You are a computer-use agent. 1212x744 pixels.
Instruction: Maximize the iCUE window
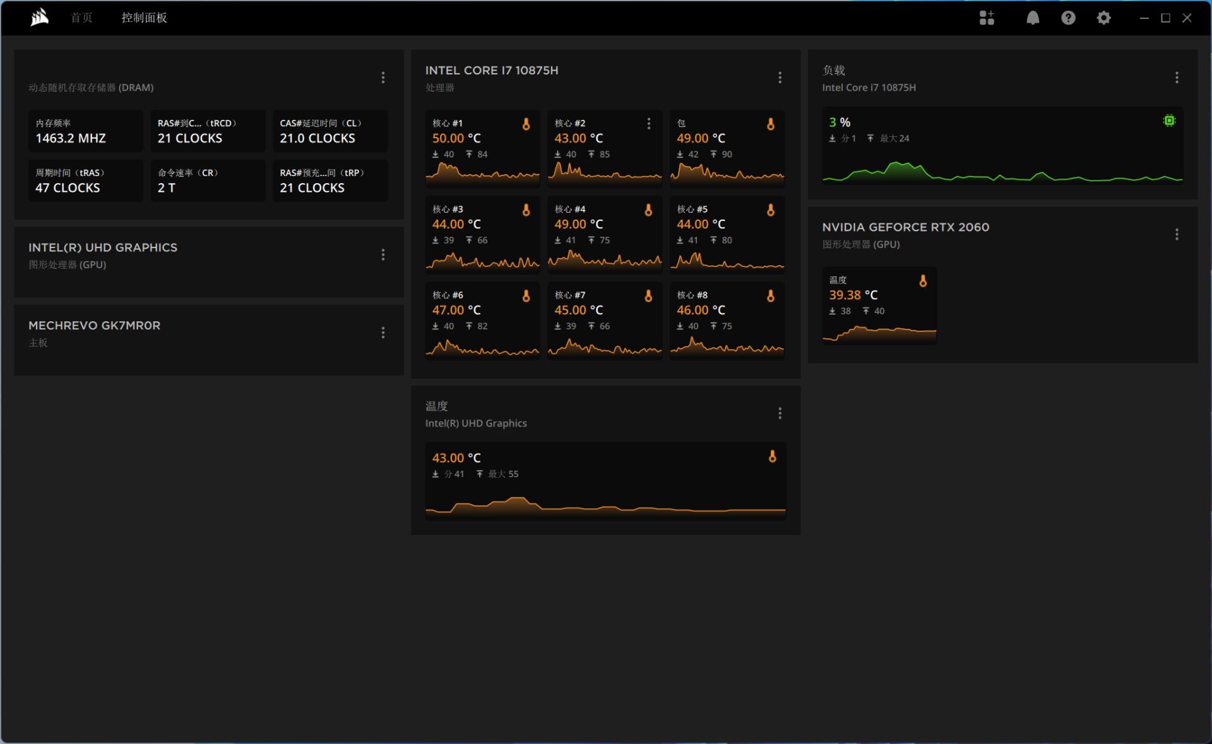coord(1165,18)
